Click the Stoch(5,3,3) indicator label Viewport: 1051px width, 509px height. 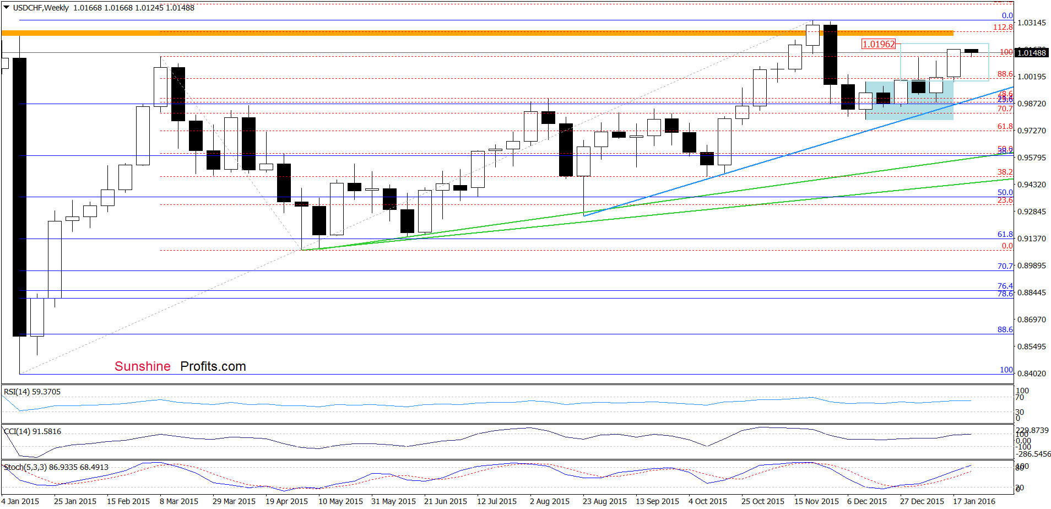tap(56, 467)
